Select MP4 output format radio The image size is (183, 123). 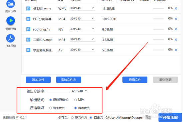pyautogui.click(x=76, y=100)
